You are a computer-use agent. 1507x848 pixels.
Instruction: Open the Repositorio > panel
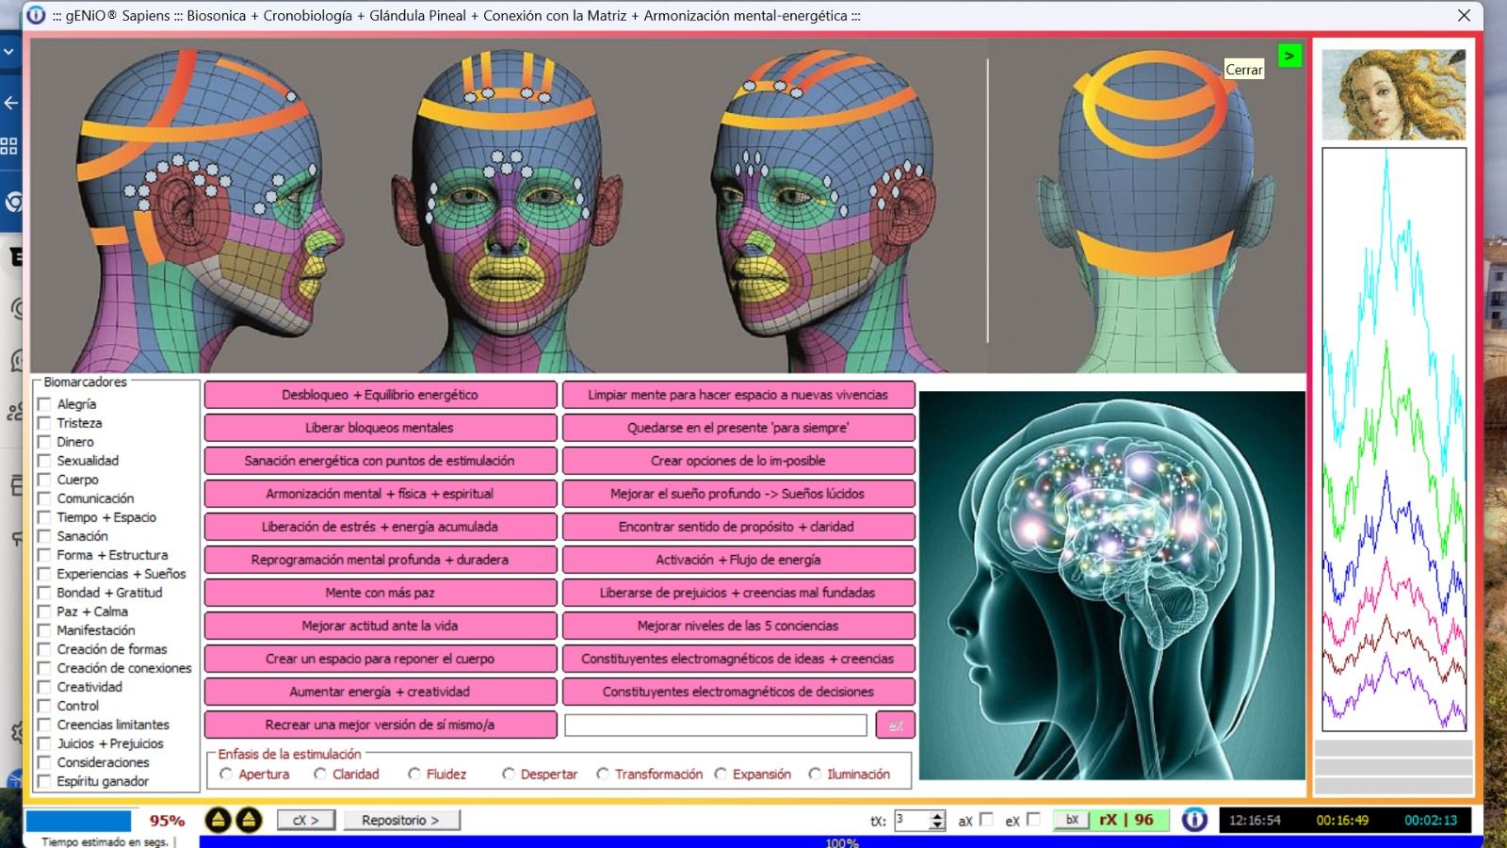coord(400,820)
